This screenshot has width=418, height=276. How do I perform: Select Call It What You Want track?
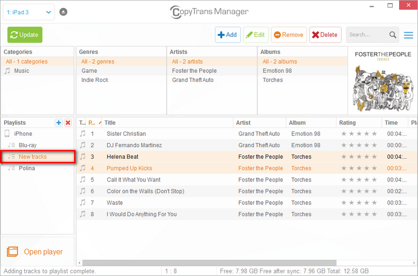click(247, 180)
